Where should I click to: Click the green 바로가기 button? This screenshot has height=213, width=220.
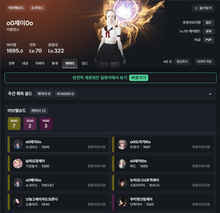click(x=139, y=78)
